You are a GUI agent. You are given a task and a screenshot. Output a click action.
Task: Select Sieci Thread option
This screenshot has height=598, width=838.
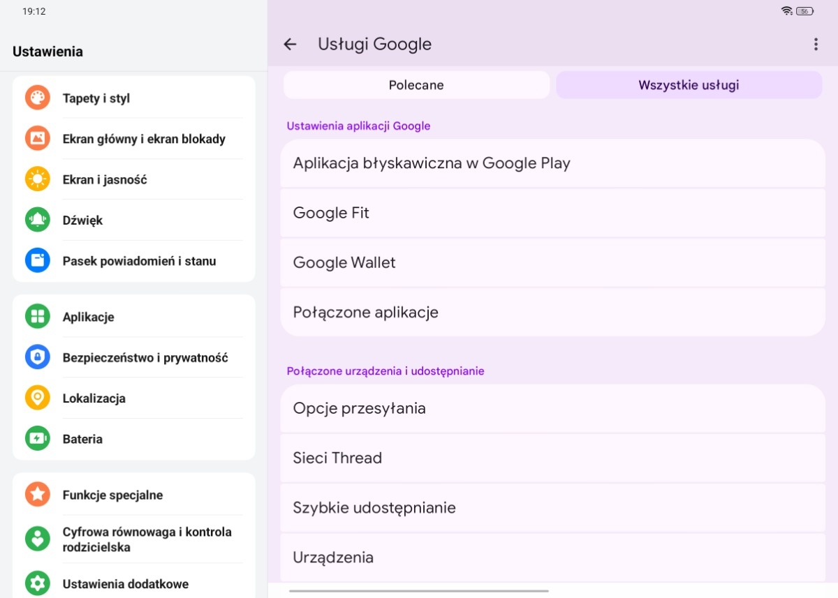[552, 458]
